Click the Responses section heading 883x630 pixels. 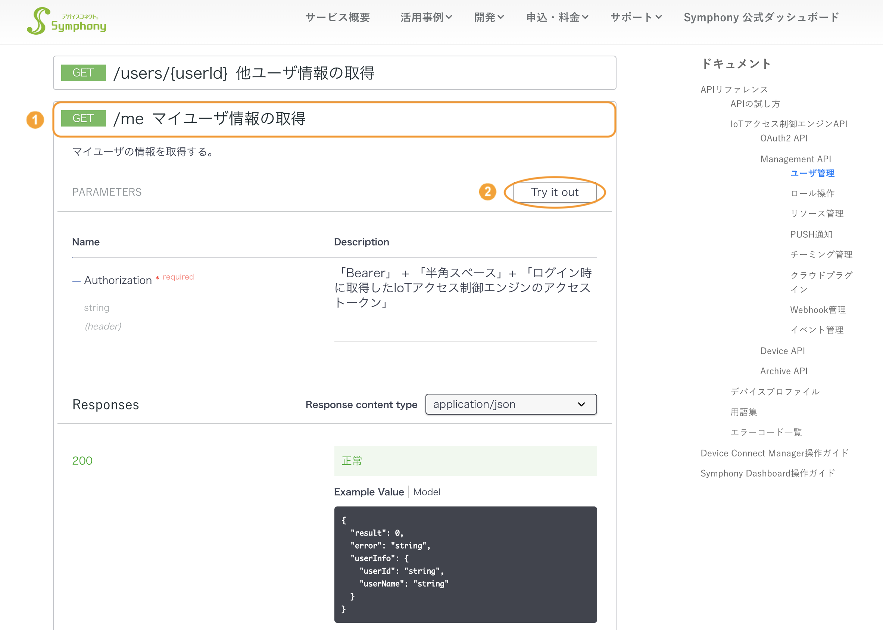pyautogui.click(x=106, y=404)
